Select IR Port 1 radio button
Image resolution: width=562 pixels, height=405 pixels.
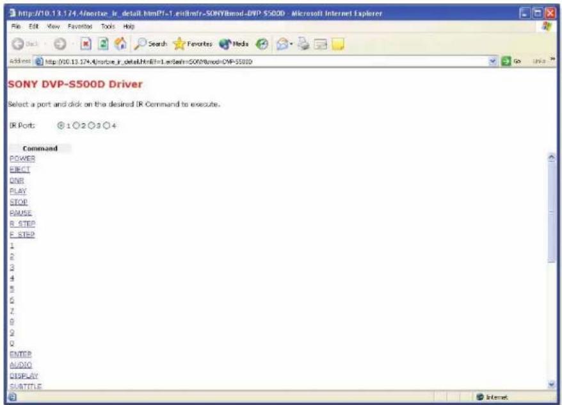[x=61, y=126]
